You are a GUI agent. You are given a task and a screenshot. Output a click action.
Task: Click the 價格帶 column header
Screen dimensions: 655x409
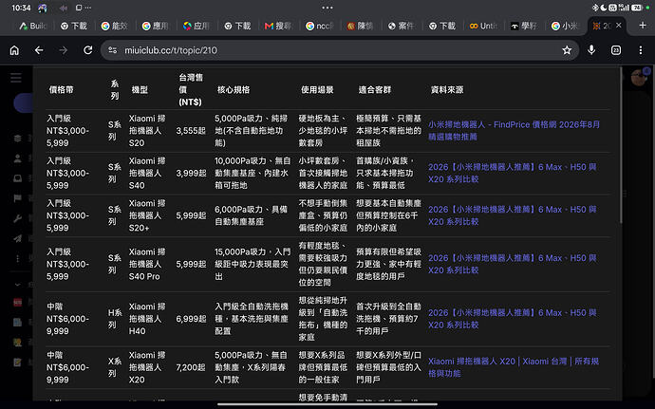62,89
